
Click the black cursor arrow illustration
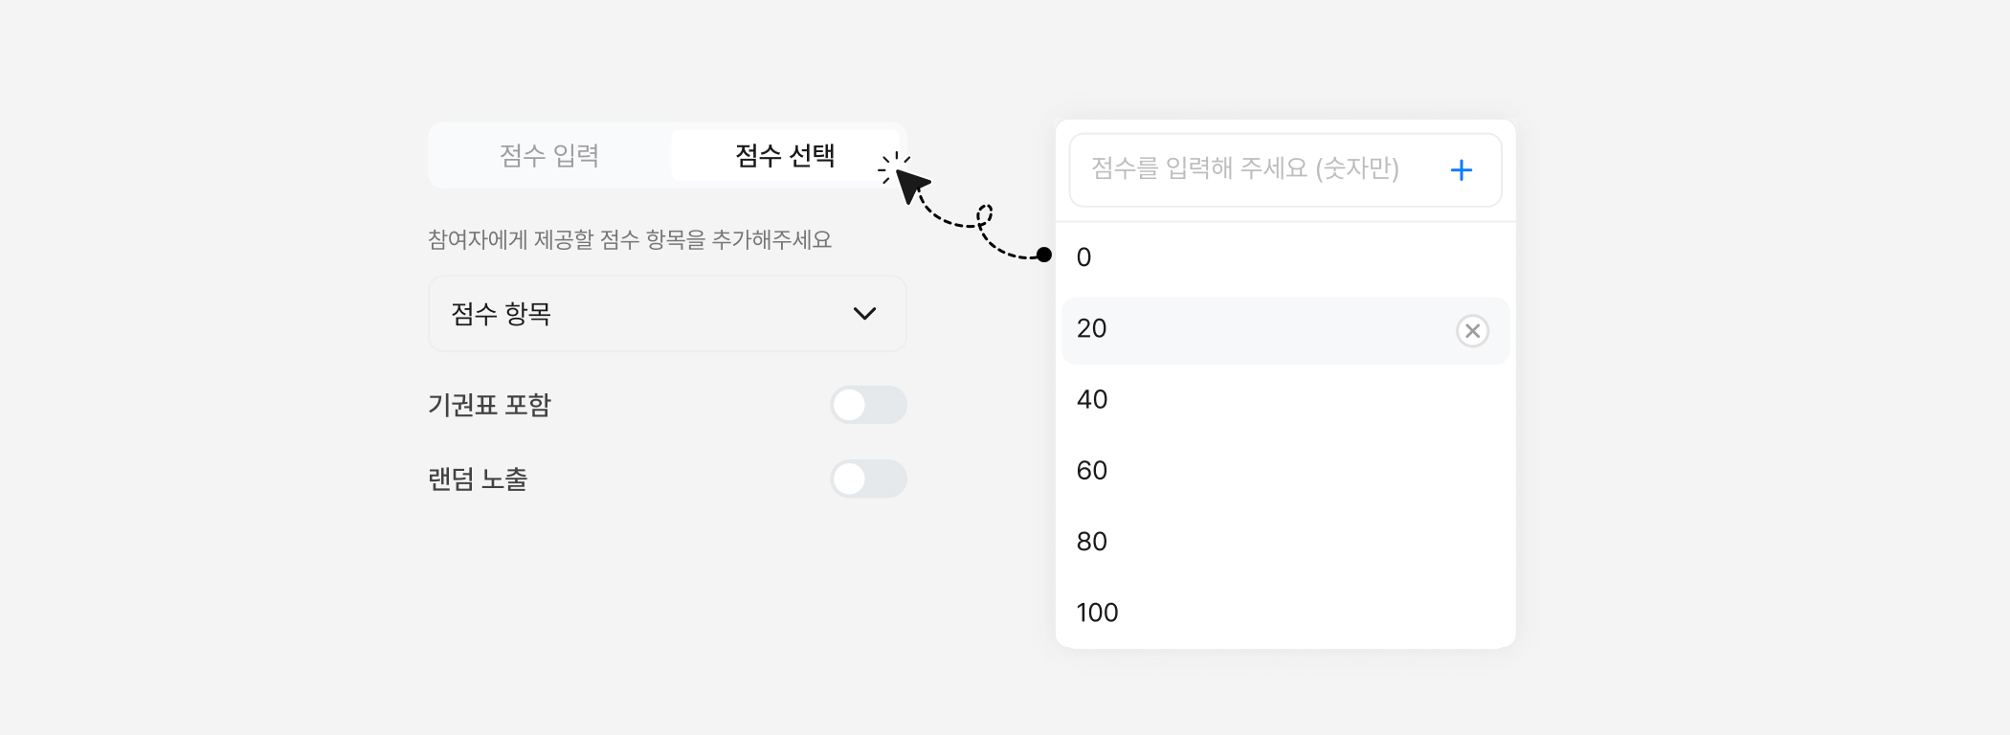(909, 183)
